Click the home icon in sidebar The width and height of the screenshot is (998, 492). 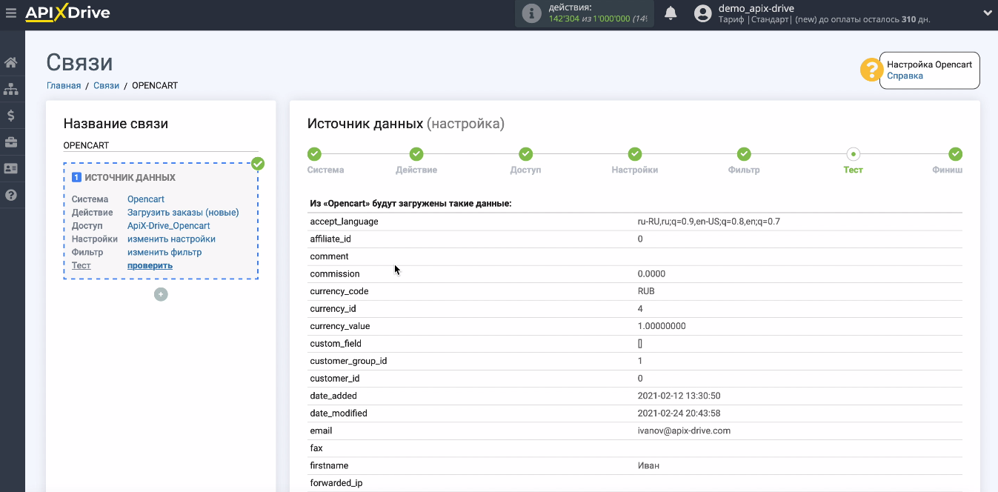point(11,62)
